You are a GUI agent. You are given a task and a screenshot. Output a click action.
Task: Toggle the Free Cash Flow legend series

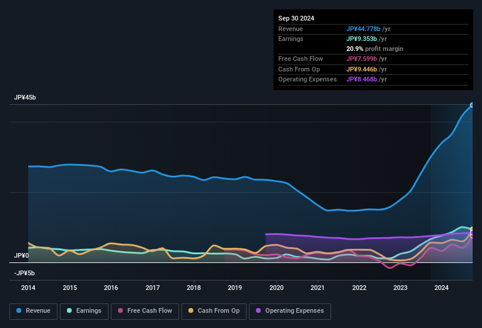(145, 311)
